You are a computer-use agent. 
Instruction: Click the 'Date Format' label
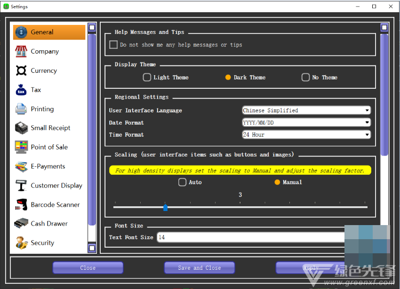tap(126, 123)
